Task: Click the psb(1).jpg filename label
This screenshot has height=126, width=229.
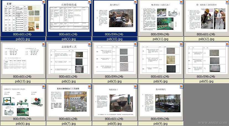Action: tap(69, 39)
